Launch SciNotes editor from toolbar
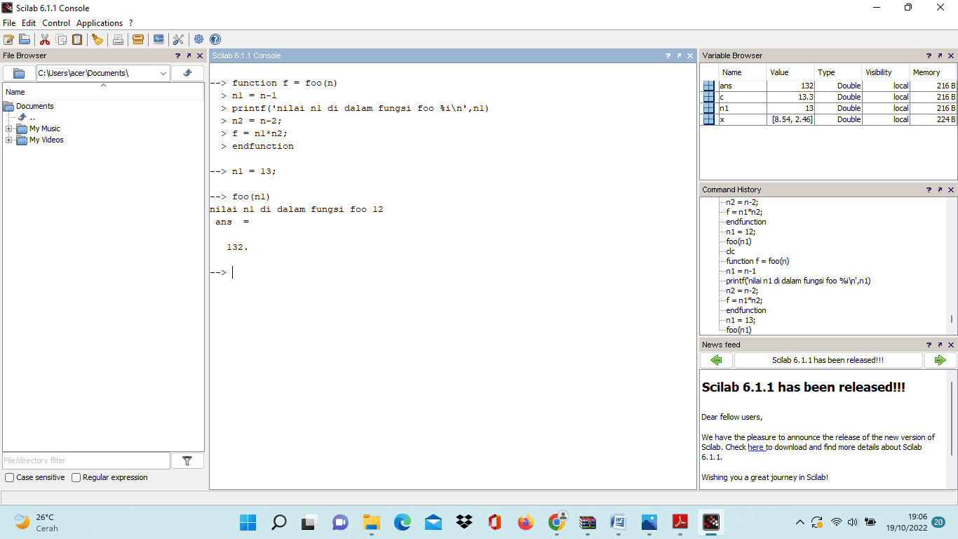958x539 pixels. coord(8,39)
